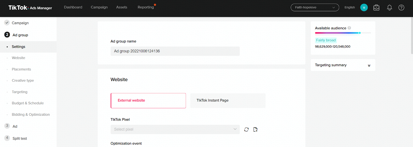Click the refresh pixel list icon

click(246, 129)
